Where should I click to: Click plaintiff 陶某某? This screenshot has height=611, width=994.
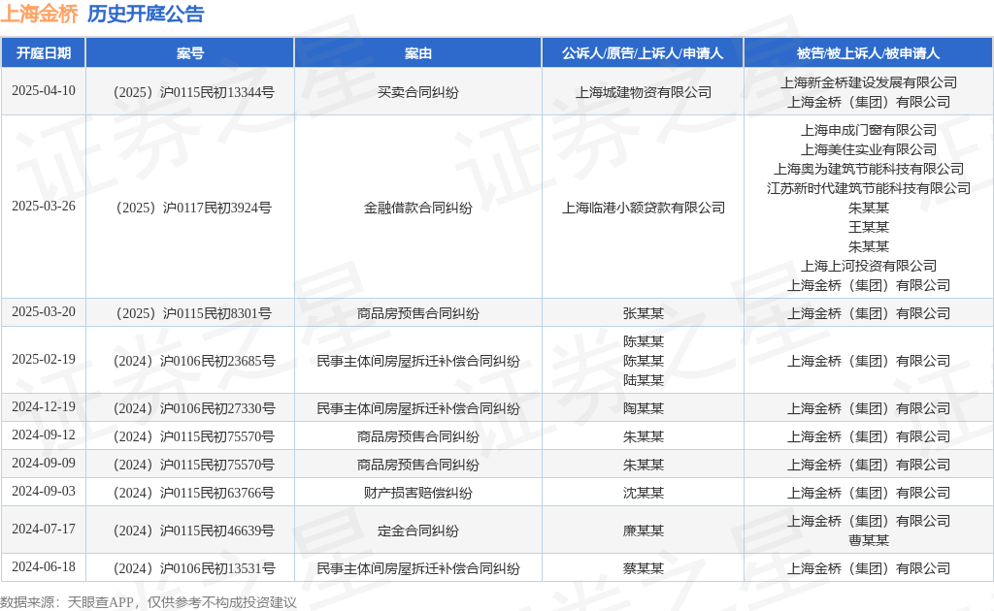[643, 408]
